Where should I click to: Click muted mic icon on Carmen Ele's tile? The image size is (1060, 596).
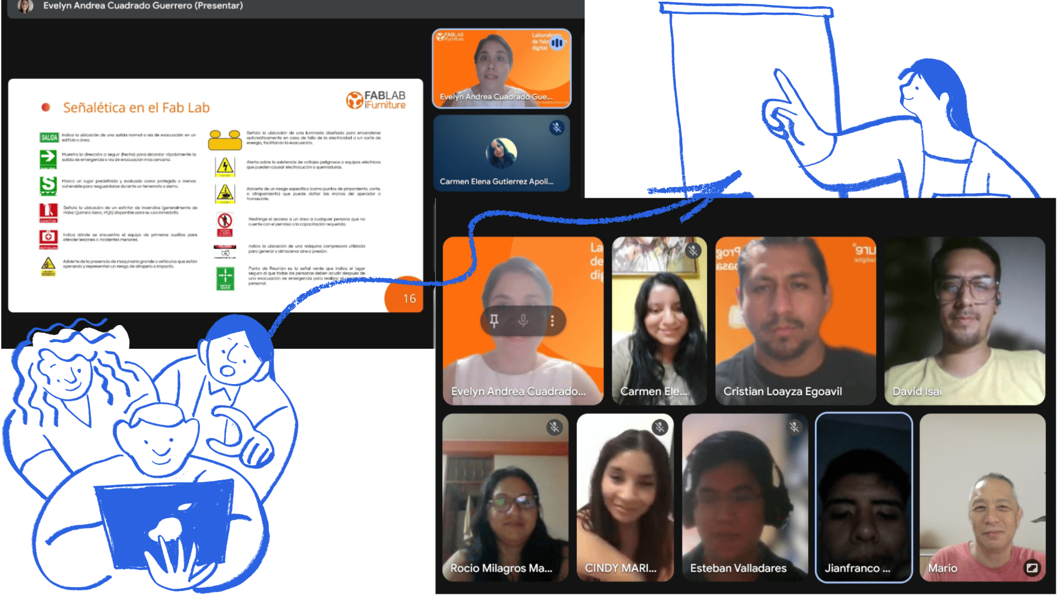693,251
